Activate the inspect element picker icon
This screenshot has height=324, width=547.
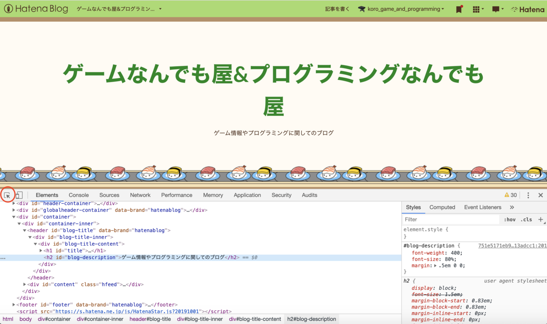(7, 195)
